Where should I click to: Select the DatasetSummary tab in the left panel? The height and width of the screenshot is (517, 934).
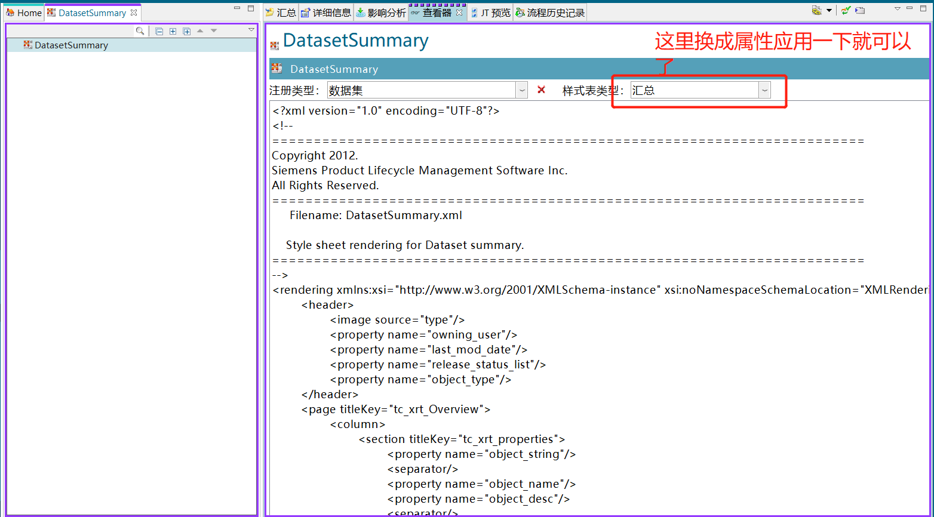click(92, 13)
